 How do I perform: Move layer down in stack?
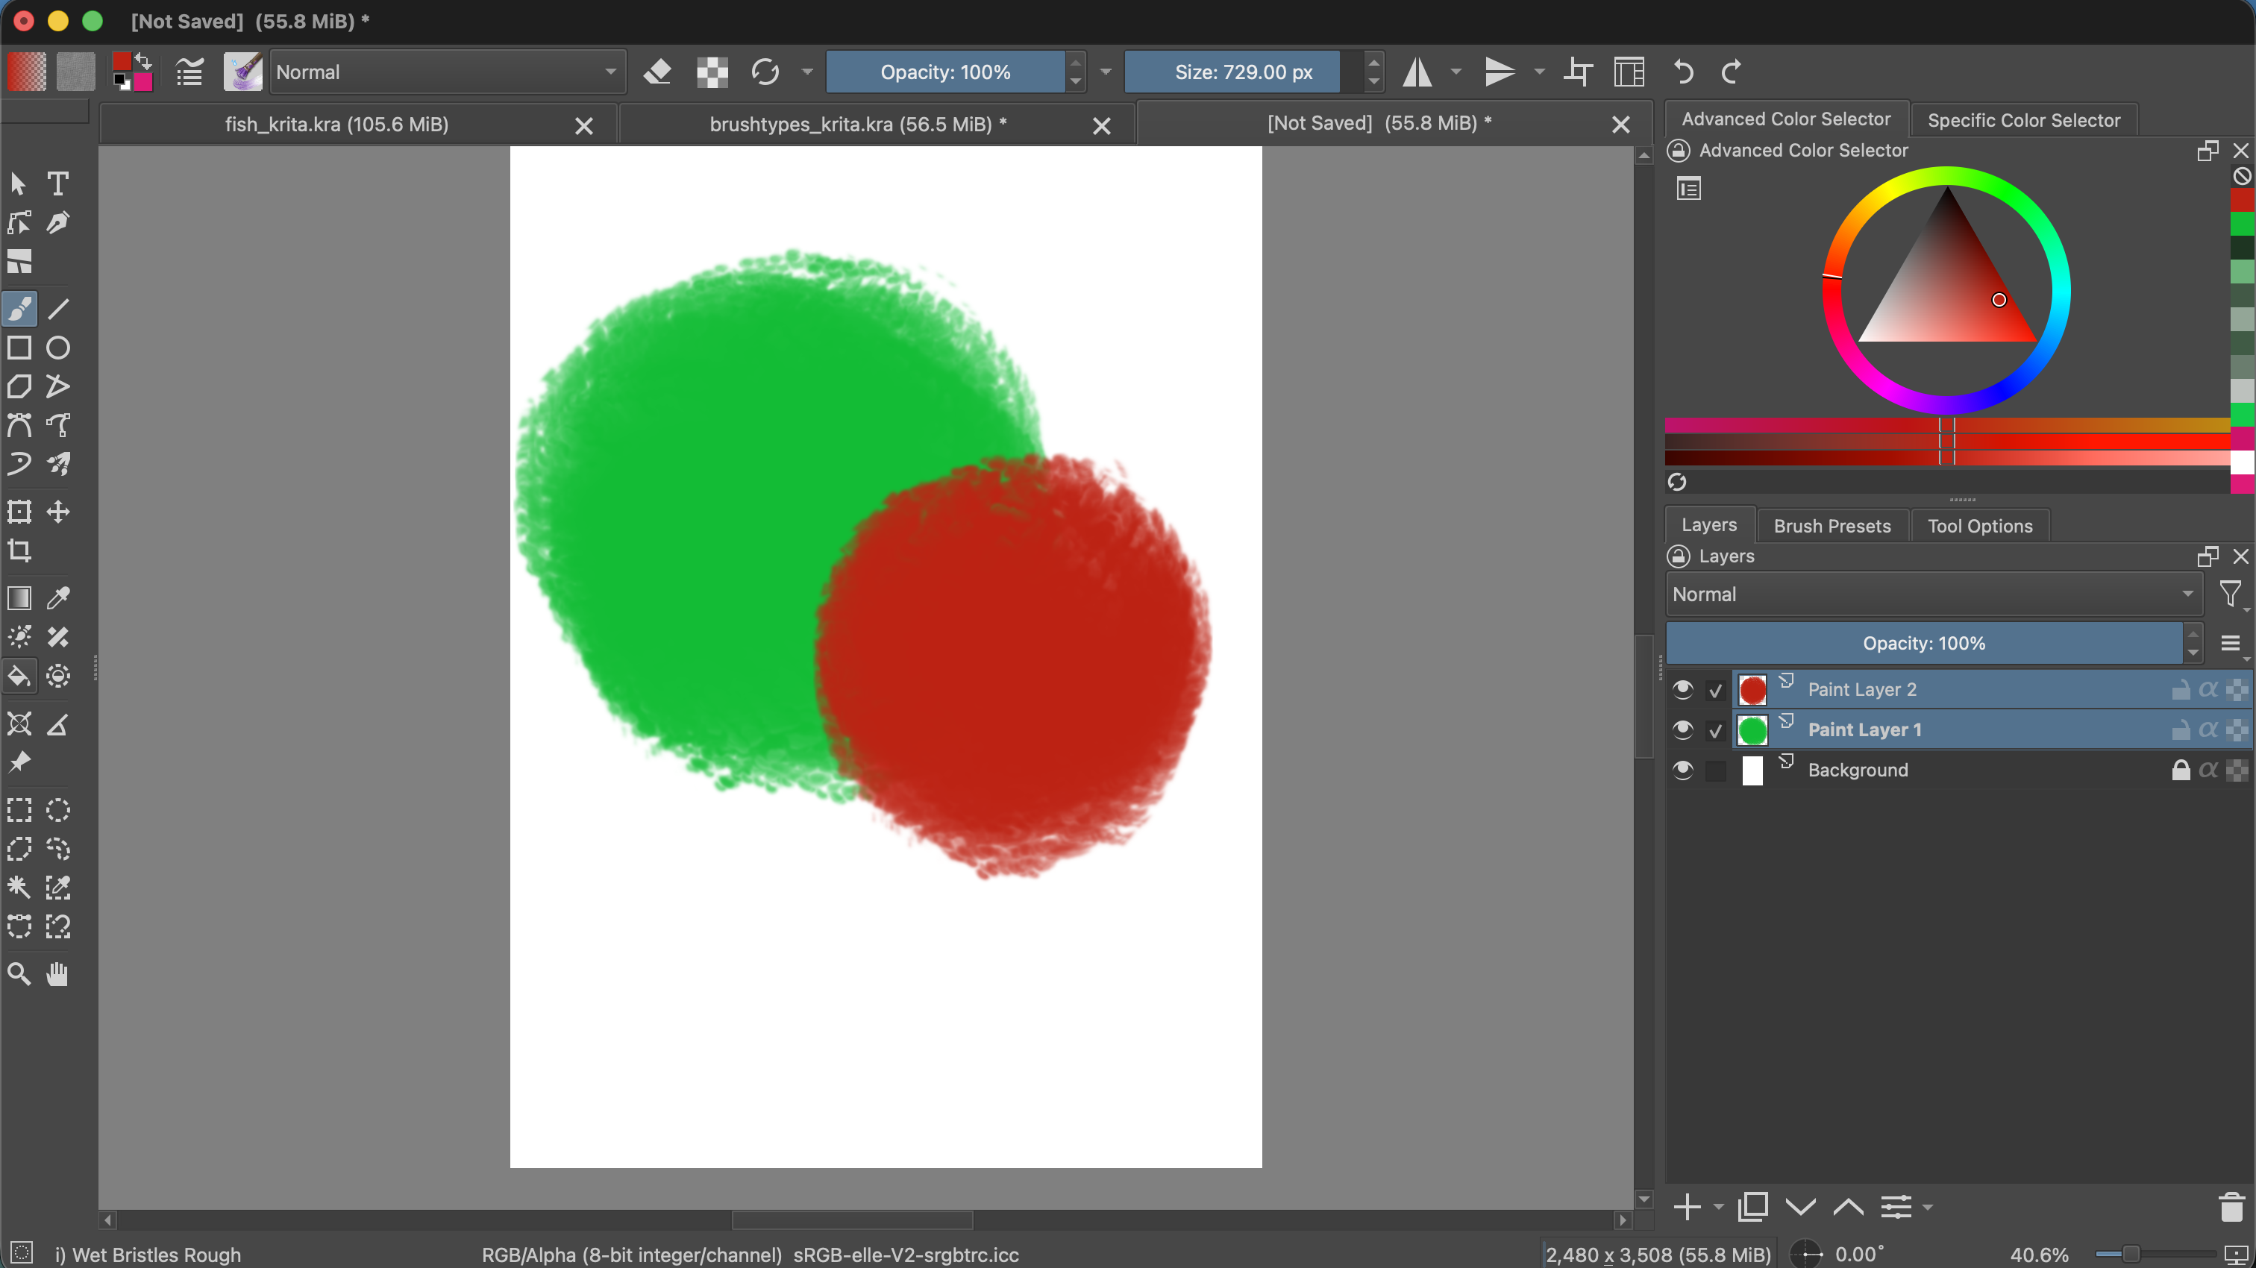[1799, 1207]
